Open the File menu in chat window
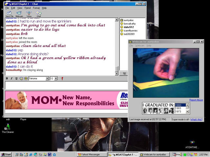The width and height of the screenshot is (210, 157). (x=7, y=8)
